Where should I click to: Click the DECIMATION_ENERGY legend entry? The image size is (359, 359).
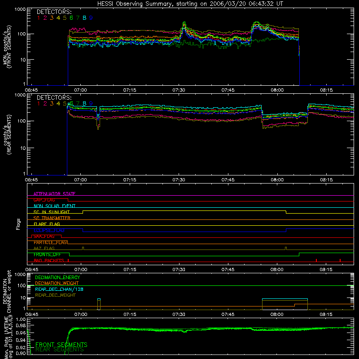(57, 277)
